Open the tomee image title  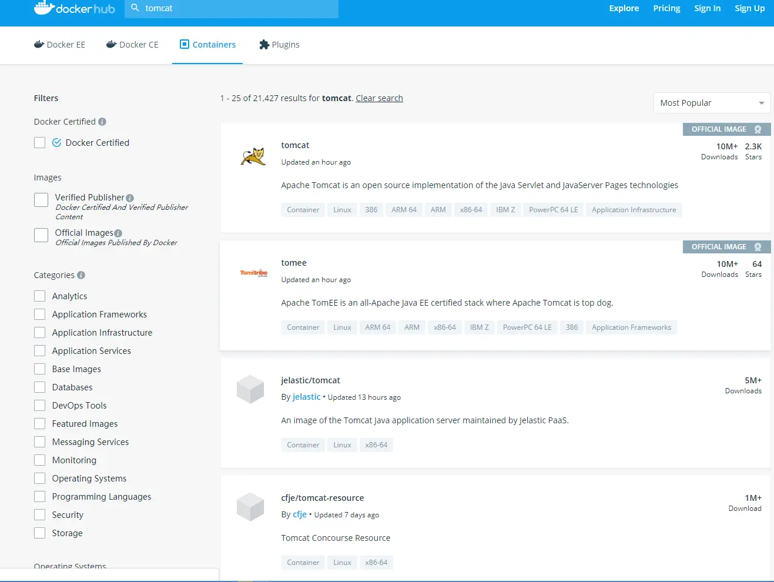(x=294, y=263)
